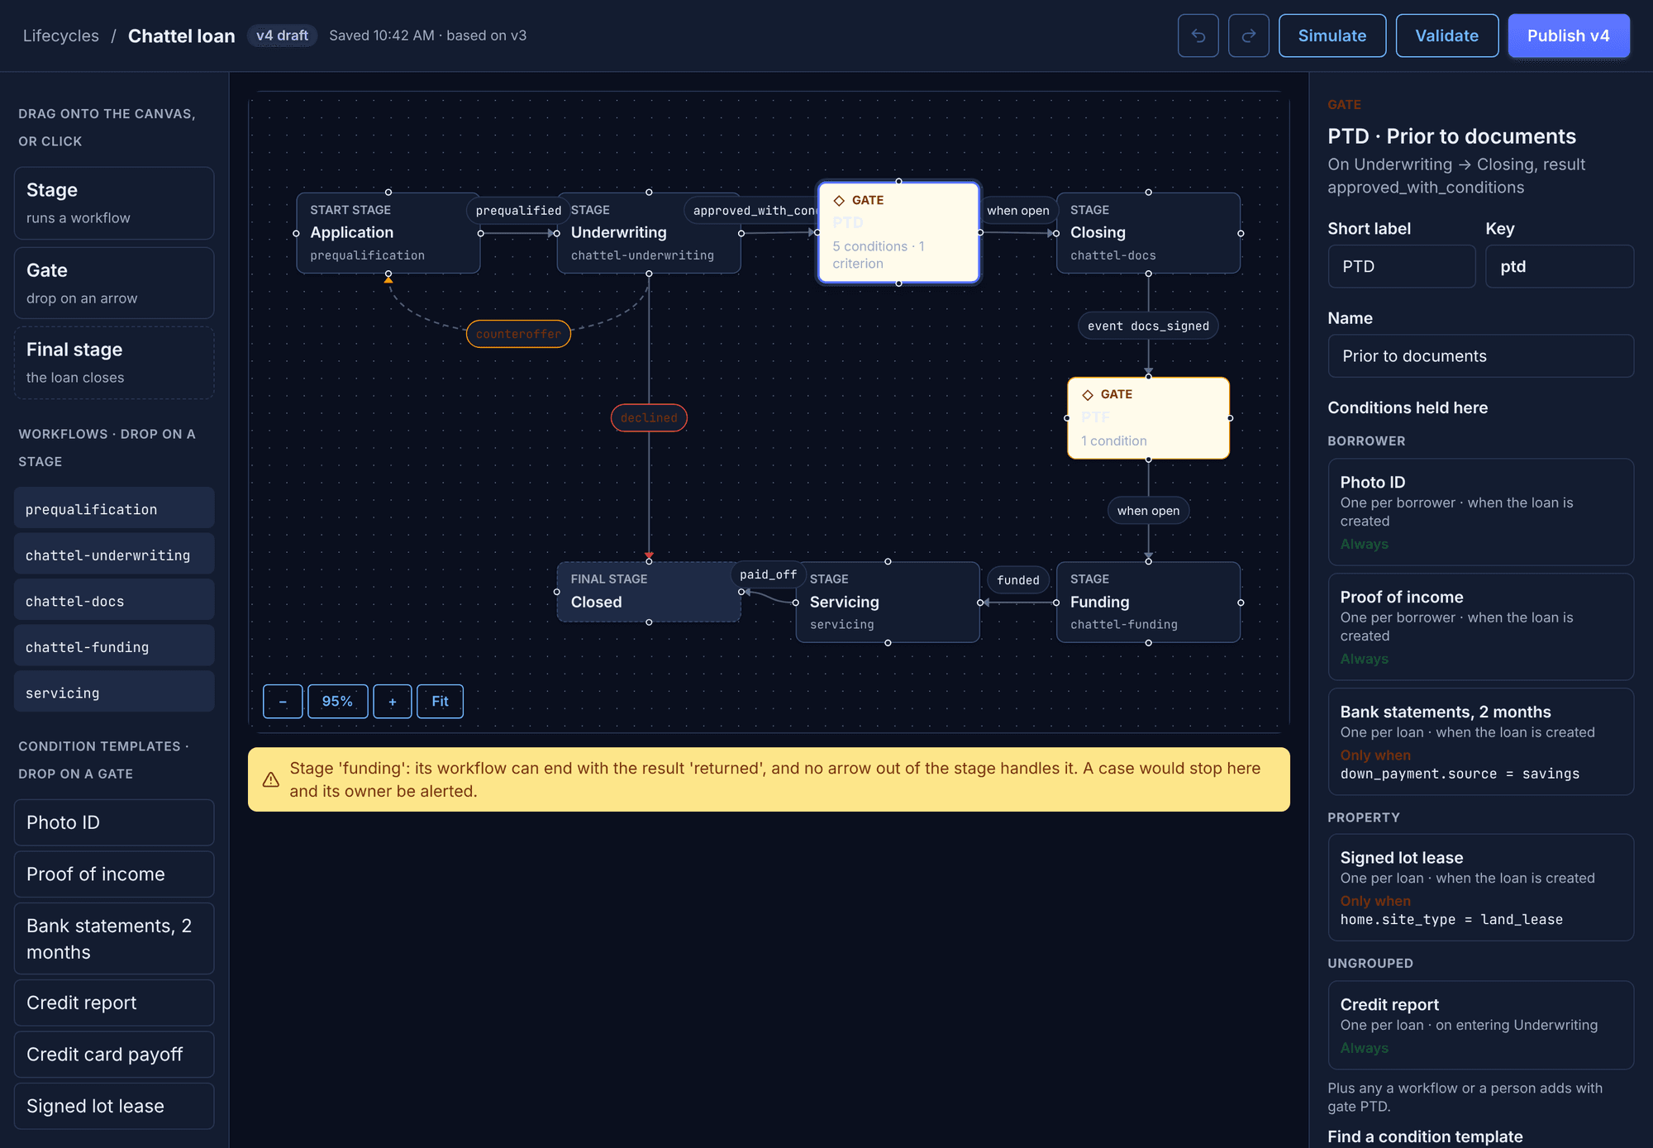This screenshot has height=1148, width=1653.
Task: Go to Lifecycles breadcrumb
Action: click(x=61, y=36)
